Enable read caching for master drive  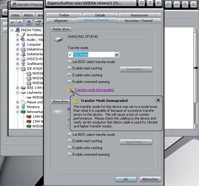69,68
